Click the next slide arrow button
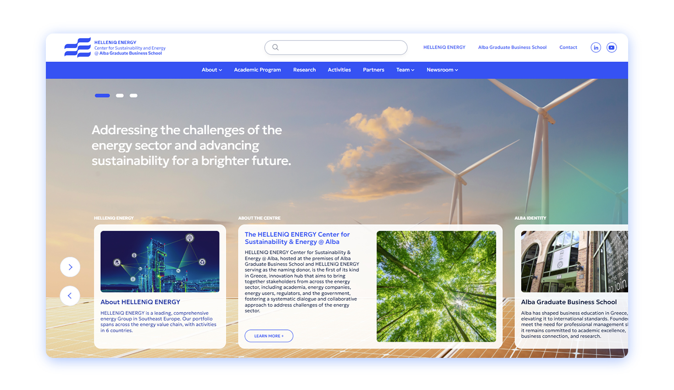The width and height of the screenshot is (674, 390). tap(70, 267)
